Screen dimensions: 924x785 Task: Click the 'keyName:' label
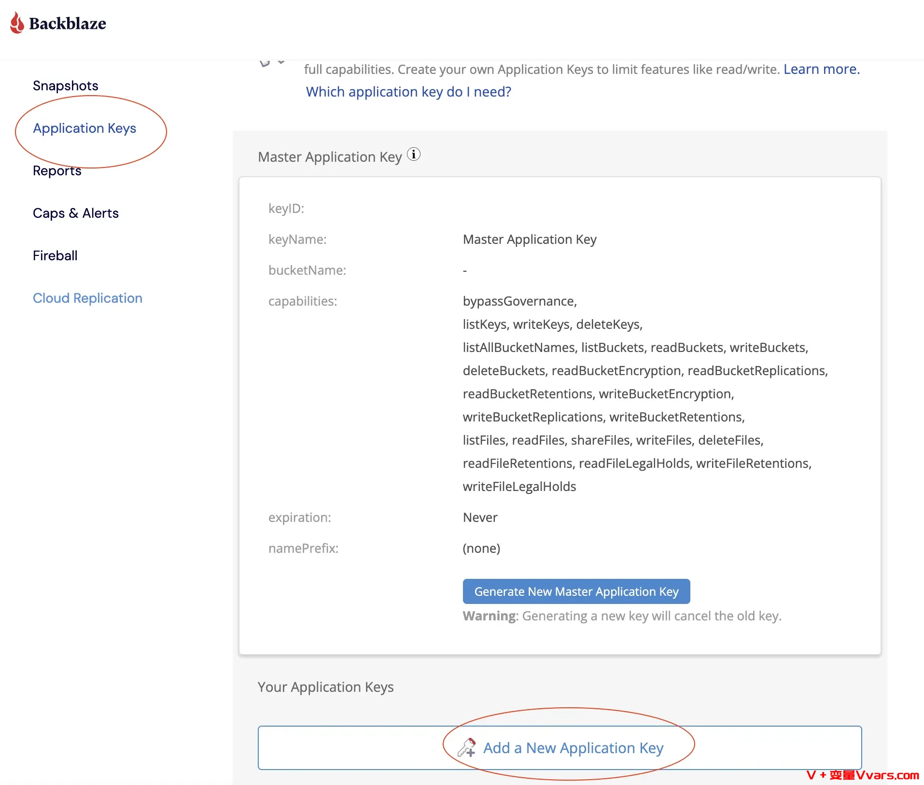[297, 239]
